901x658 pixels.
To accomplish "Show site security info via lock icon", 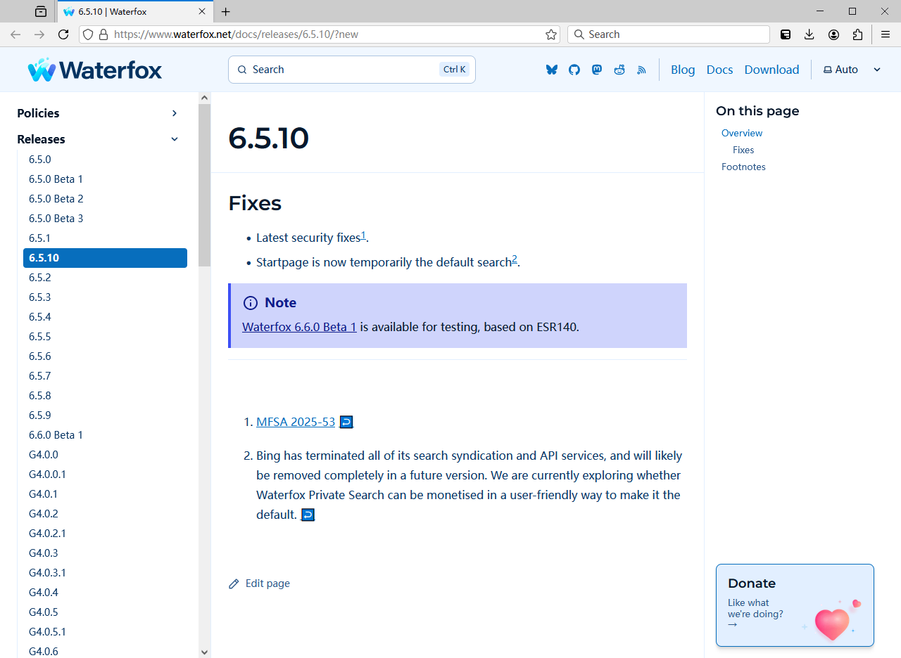I will [103, 34].
